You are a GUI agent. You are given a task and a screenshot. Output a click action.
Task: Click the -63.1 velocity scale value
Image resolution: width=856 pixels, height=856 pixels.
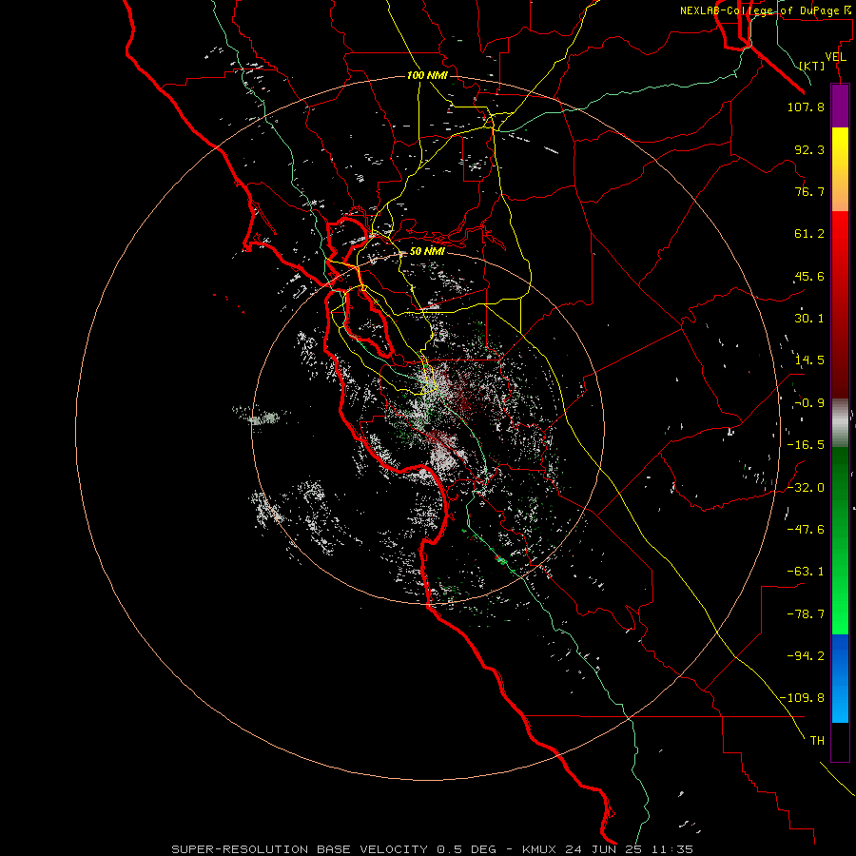806,572
